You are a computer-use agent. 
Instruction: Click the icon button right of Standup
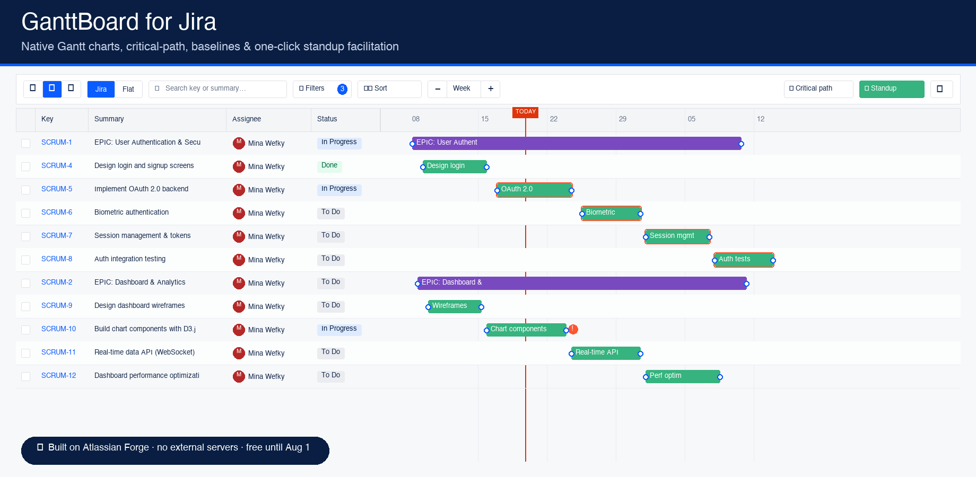click(942, 89)
